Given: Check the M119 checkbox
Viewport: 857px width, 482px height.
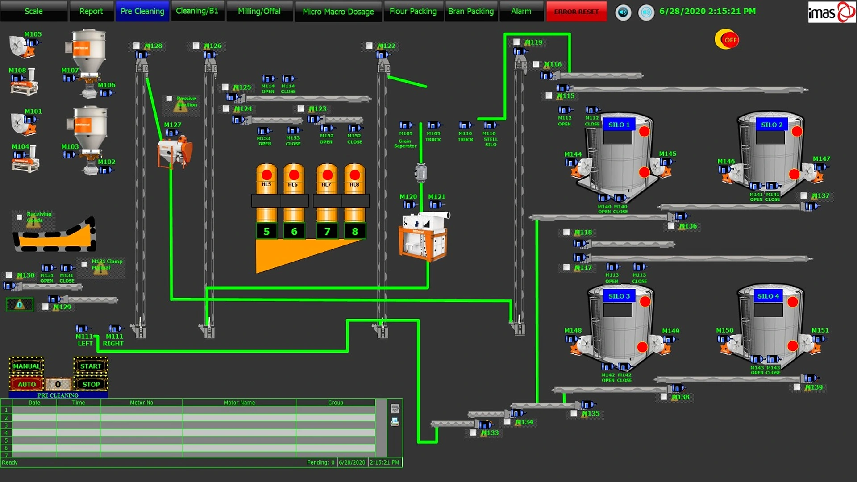Looking at the screenshot, I should 516,42.
